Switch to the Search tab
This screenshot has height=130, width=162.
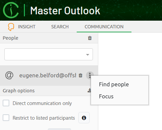(60, 27)
